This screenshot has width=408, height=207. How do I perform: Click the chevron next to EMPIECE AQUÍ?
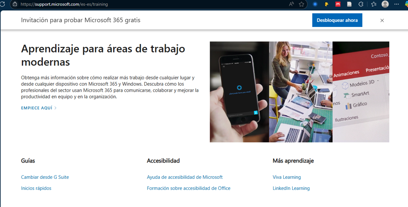[x=55, y=108]
